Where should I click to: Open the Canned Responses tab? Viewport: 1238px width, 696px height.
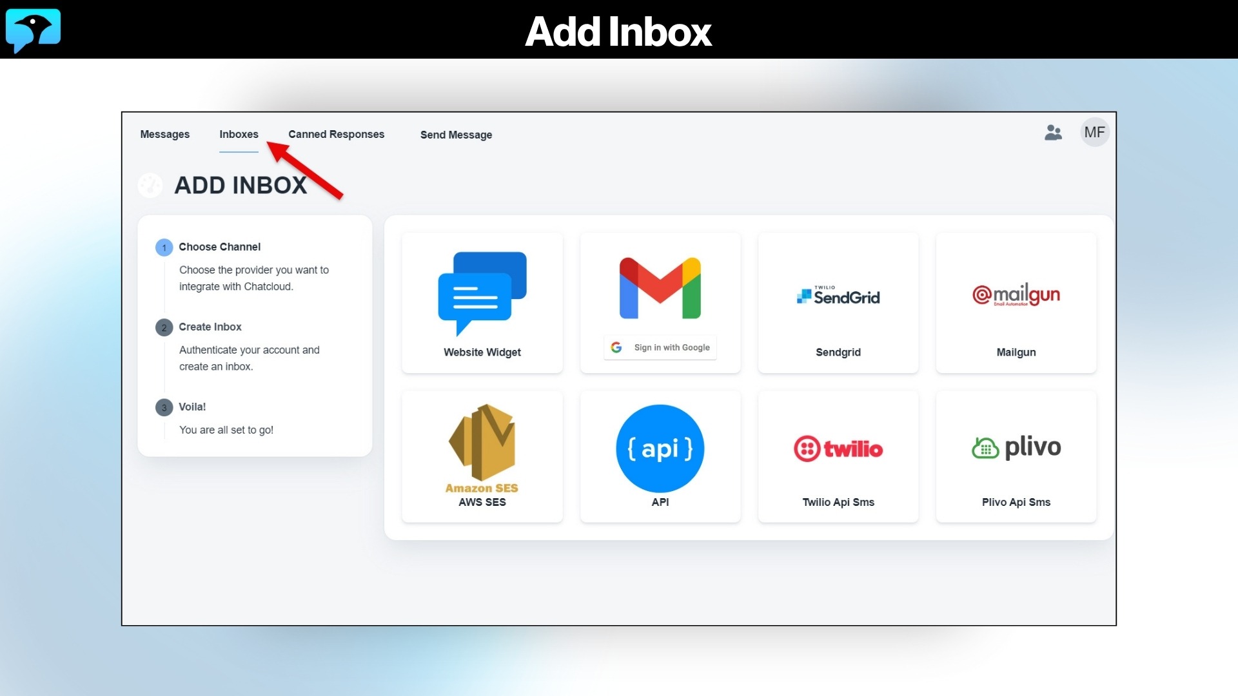pos(336,134)
